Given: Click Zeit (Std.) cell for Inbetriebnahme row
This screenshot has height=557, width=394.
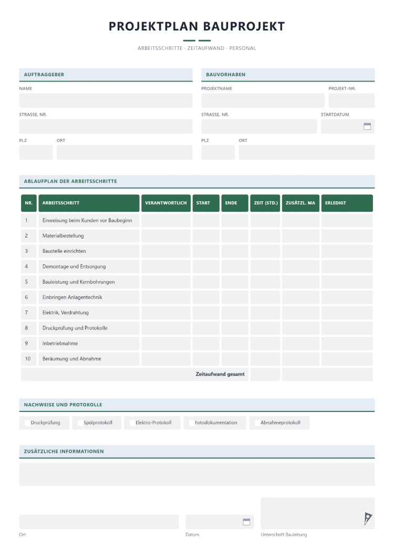Looking at the screenshot, I should pyautogui.click(x=265, y=344).
